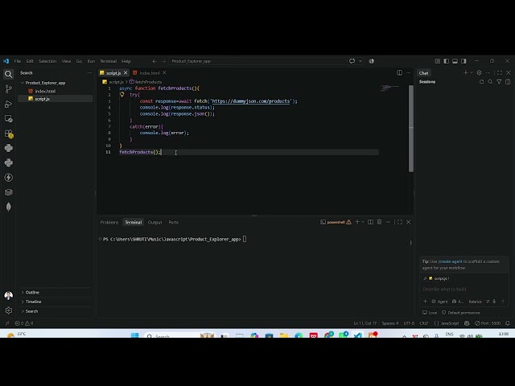Open the File menu
The image size is (515, 386).
[18, 61]
